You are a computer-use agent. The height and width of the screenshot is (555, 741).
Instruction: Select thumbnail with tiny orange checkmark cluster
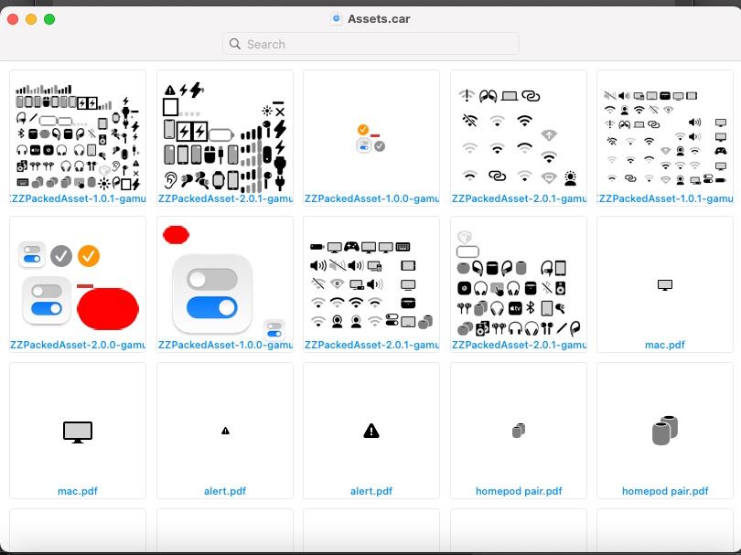[371, 138]
